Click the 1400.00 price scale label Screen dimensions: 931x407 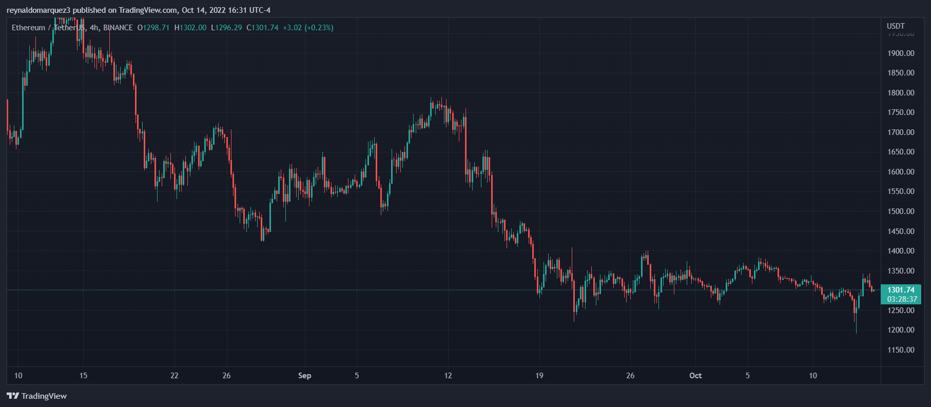click(901, 251)
